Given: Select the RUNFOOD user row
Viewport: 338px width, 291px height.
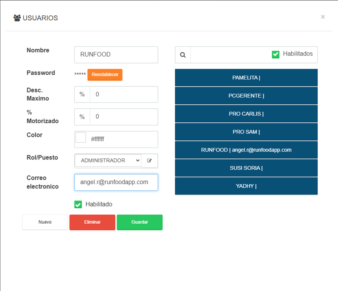Looking at the screenshot, I should [x=246, y=150].
